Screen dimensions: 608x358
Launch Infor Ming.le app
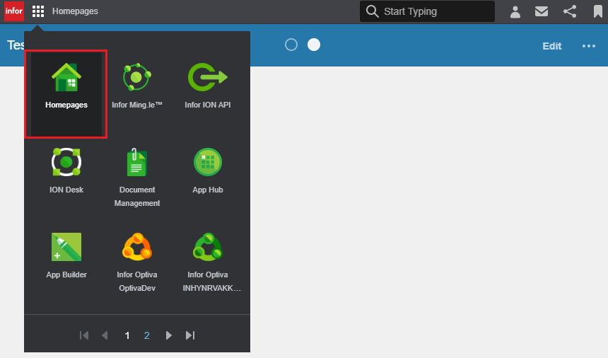(x=137, y=86)
